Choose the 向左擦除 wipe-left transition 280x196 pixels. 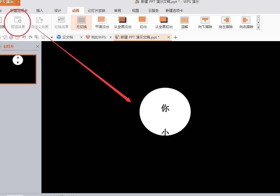point(225,22)
